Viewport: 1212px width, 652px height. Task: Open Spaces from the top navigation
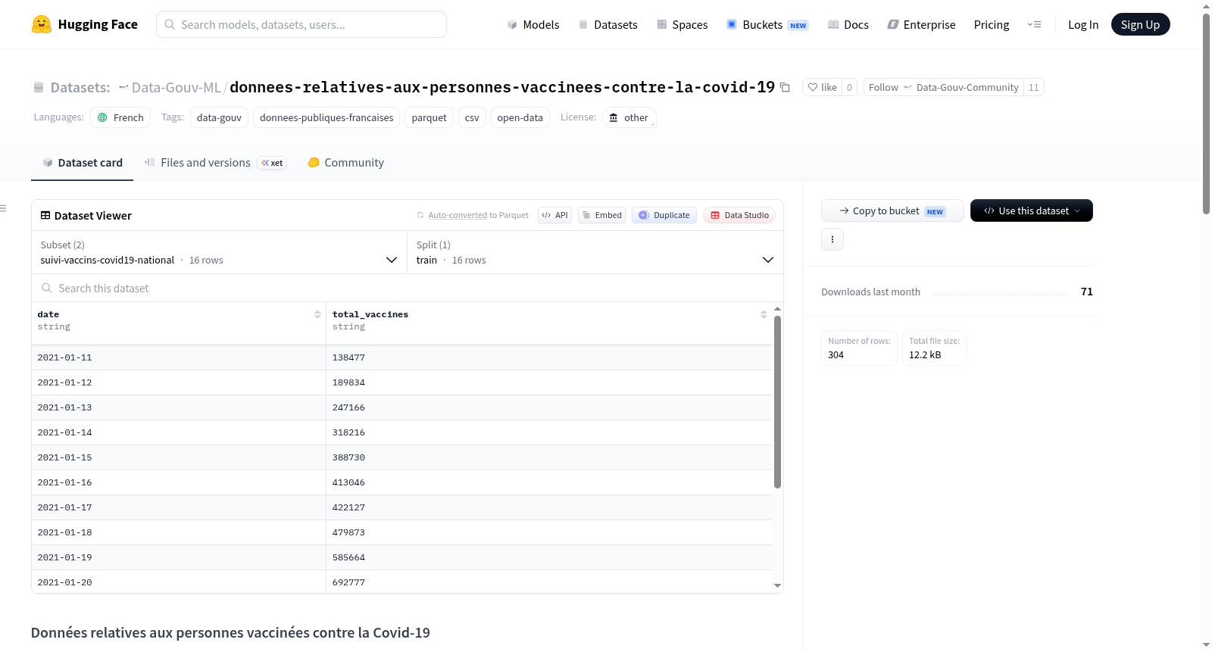(x=682, y=24)
